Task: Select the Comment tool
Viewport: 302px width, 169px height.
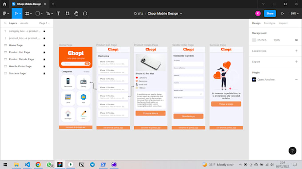Action: (85, 13)
